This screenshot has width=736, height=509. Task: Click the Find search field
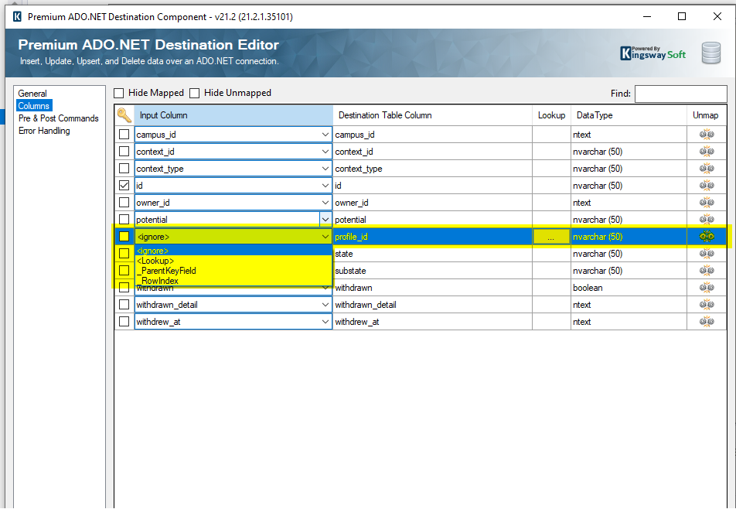(680, 94)
